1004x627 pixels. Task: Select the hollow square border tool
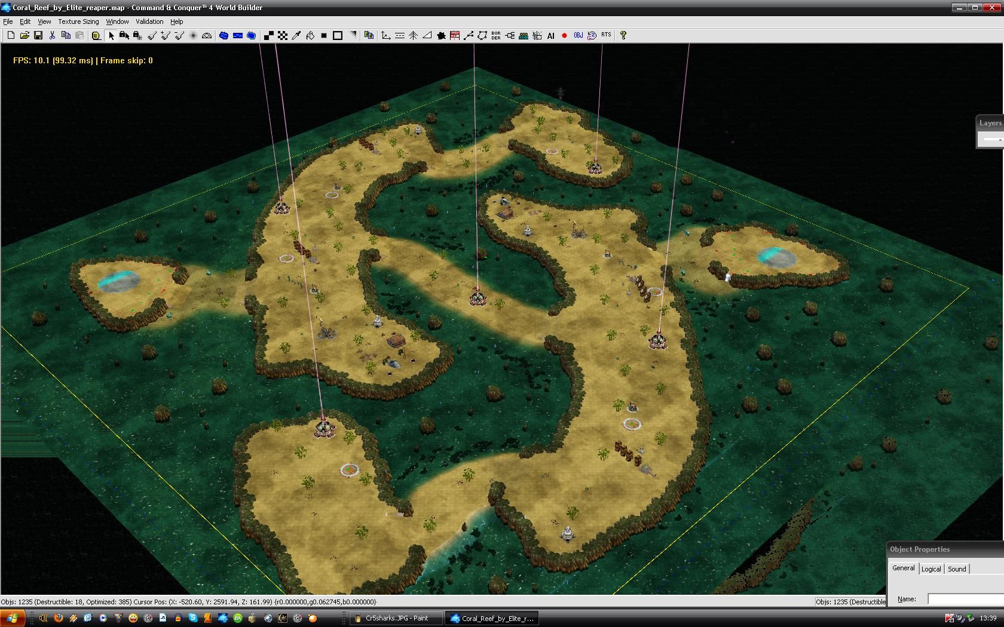(338, 35)
